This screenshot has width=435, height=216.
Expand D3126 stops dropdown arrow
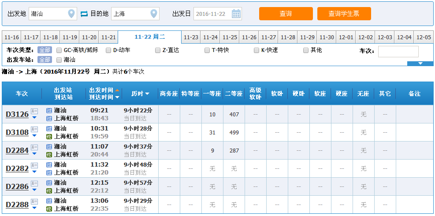[x=34, y=117]
